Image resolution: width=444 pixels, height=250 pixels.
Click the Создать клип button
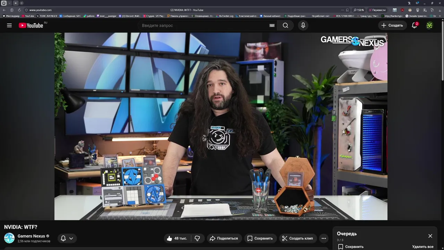coord(298,238)
